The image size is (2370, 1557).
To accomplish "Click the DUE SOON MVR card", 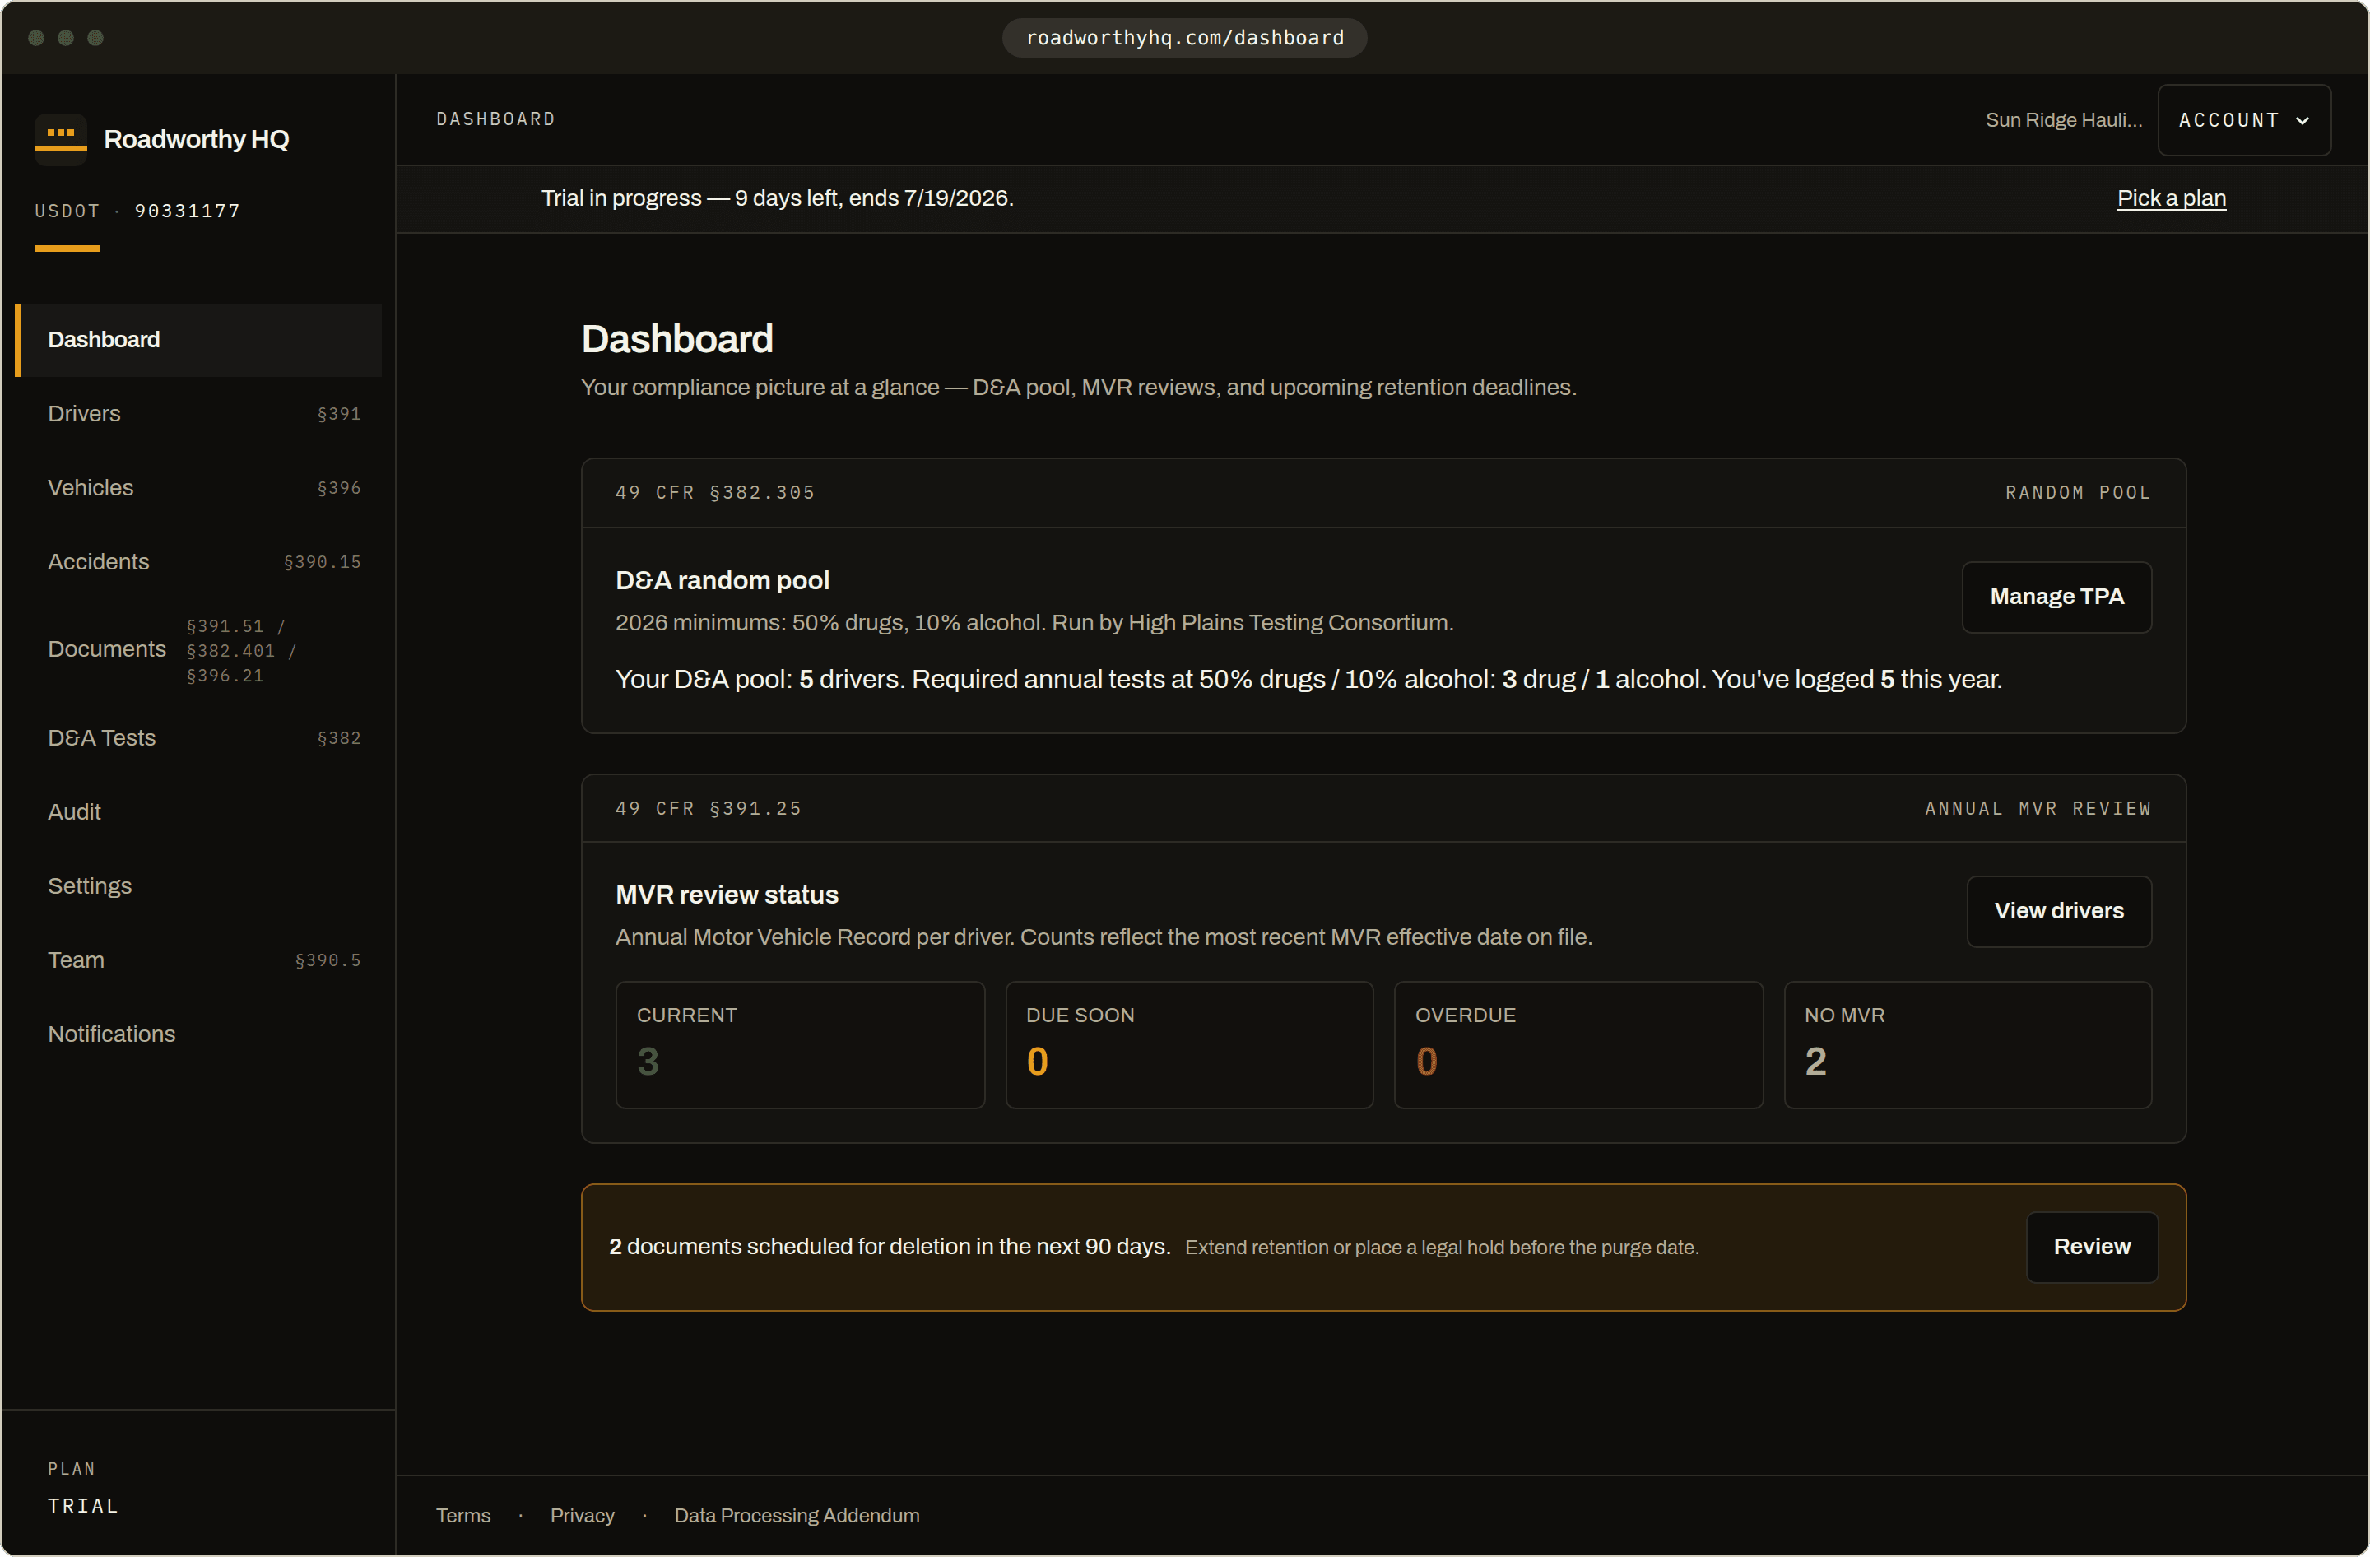I will point(1189,1045).
